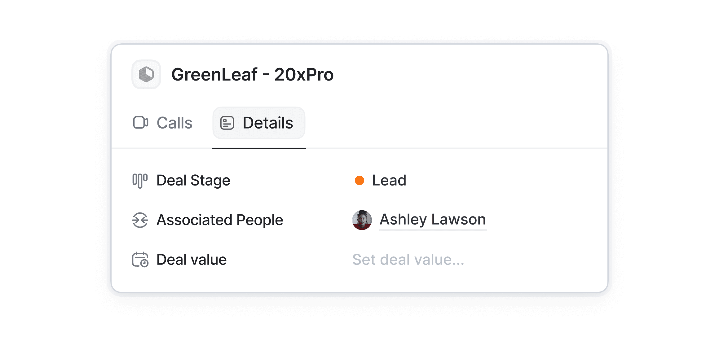Viewport: 719px width, 337px height.
Task: Click the Deal Stage pipeline icon
Action: [140, 181]
